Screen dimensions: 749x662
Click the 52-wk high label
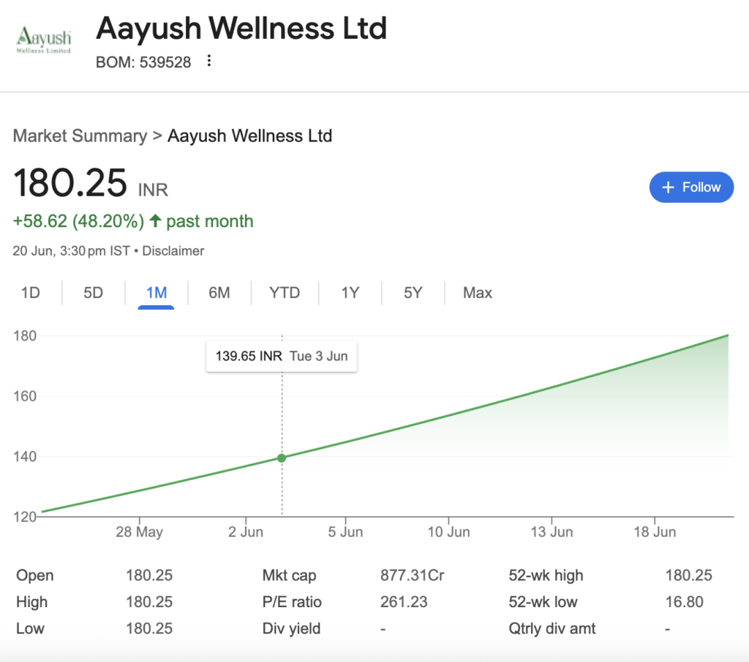click(x=546, y=576)
